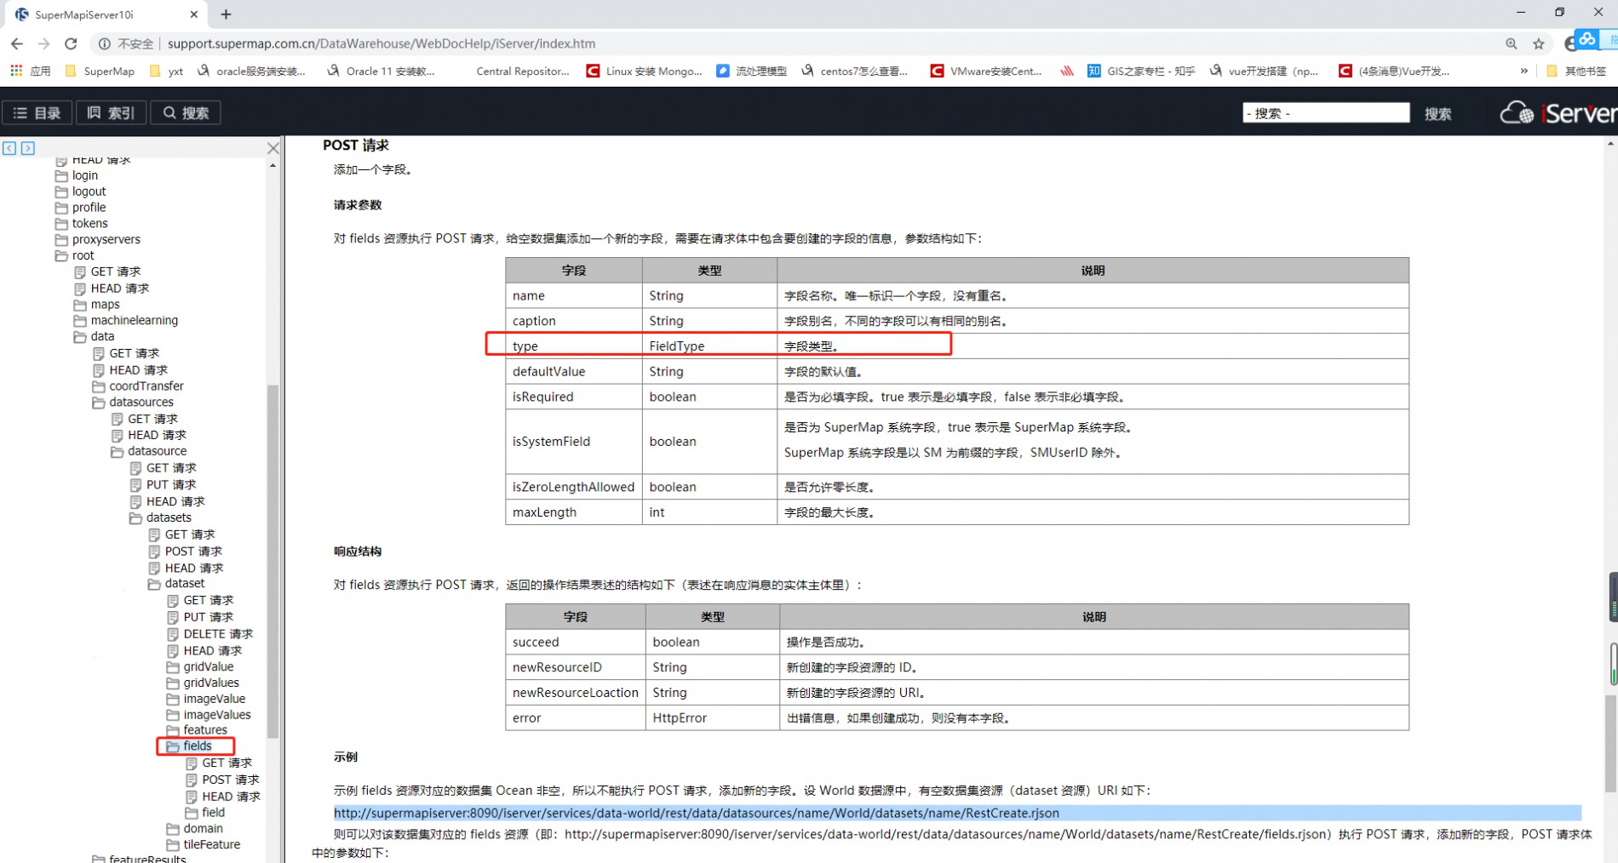
Task: Click the address bar URL
Action: pyautogui.click(x=382, y=43)
